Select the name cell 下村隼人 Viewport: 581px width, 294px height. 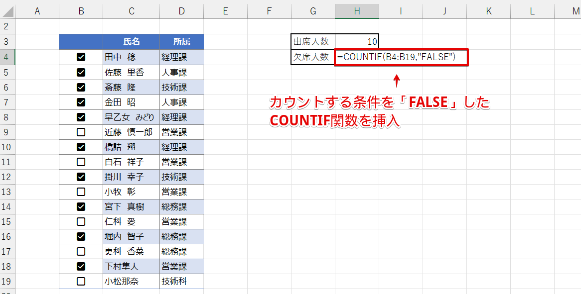click(132, 266)
